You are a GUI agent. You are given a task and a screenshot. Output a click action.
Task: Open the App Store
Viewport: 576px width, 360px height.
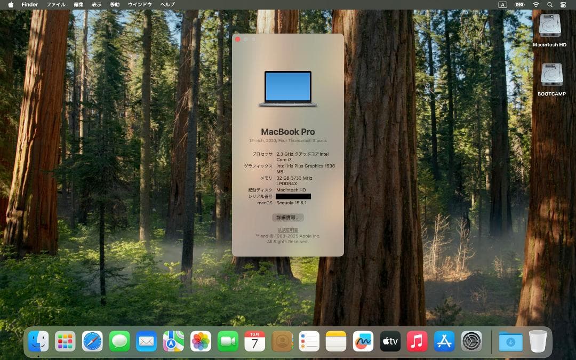pos(443,340)
